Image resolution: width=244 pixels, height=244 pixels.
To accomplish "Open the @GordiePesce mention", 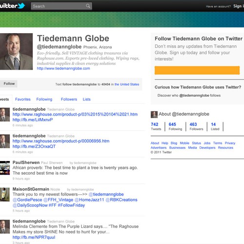I will [x=27, y=200].
